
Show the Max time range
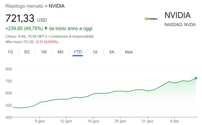(x=129, y=52)
